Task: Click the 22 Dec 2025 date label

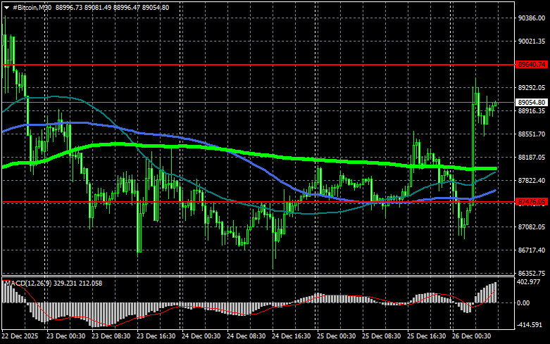Action: (x=19, y=337)
